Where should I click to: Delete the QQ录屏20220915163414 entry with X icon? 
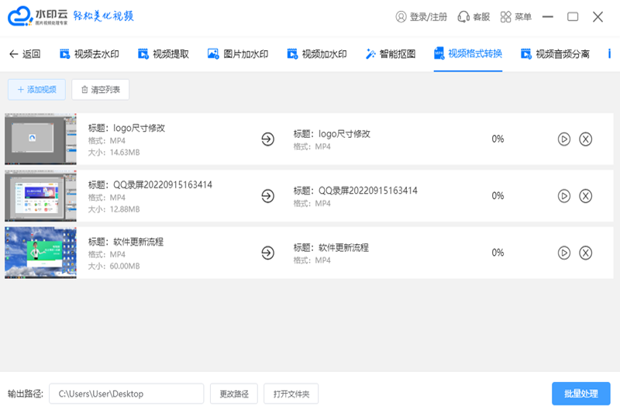point(586,196)
